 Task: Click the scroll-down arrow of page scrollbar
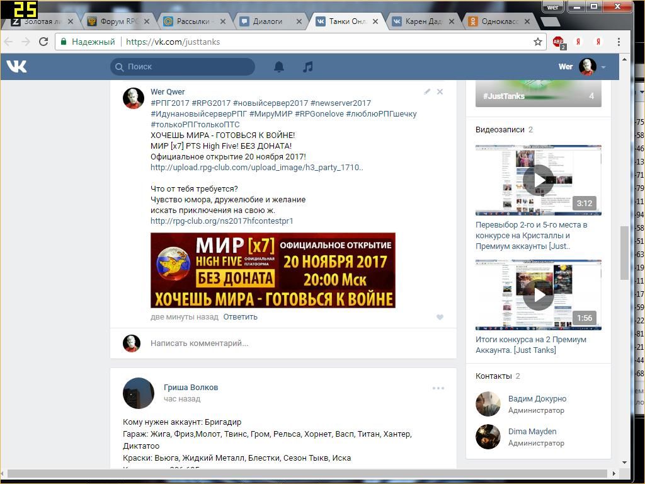pos(624,463)
